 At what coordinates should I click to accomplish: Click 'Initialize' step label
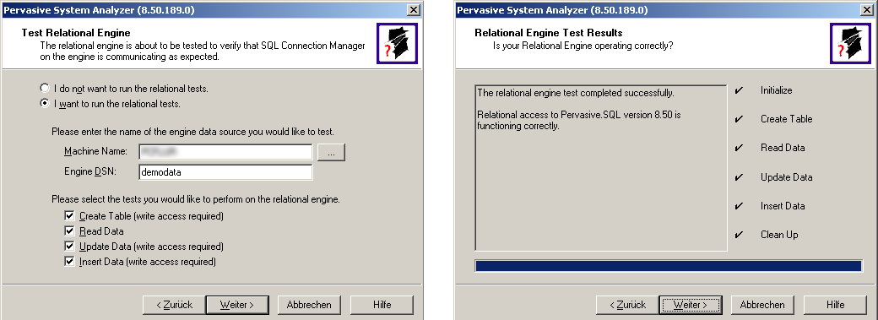[776, 90]
